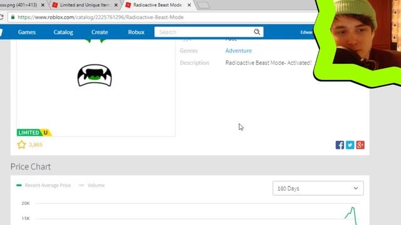401x225 pixels.
Task: Click the Price Chart heading
Action: tap(31, 167)
